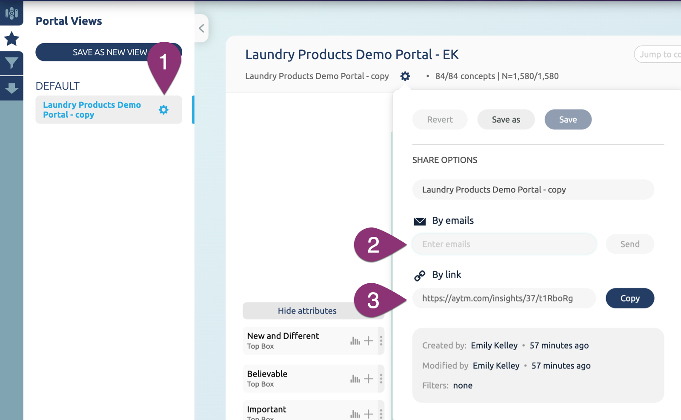This screenshot has height=420, width=681.
Task: Select the New and Different attribute row
Action: (313, 341)
